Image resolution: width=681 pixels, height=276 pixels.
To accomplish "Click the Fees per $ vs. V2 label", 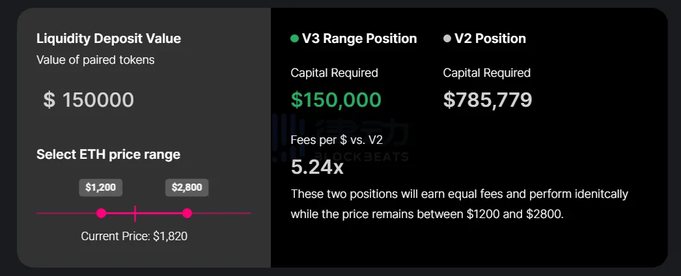I will tap(337, 139).
